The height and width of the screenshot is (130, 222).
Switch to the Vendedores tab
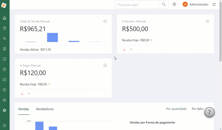45,109
